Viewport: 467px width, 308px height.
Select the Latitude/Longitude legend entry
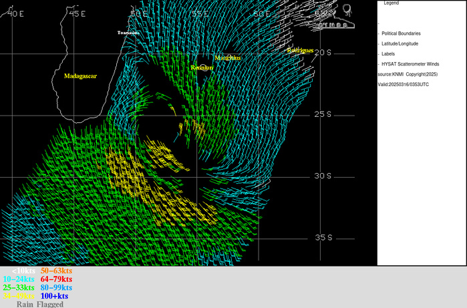coord(400,43)
